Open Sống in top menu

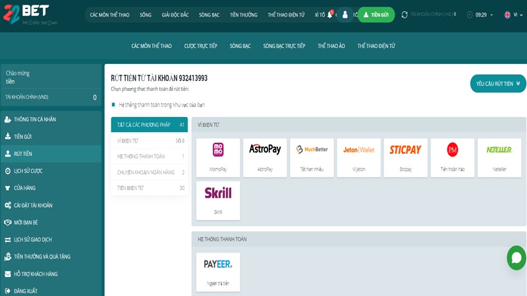[x=146, y=14]
